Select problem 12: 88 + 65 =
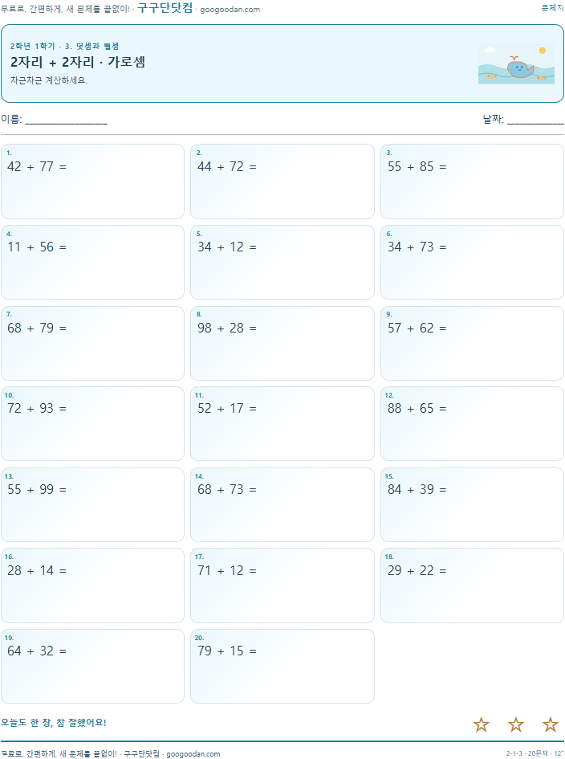The image size is (565, 759). [472, 423]
